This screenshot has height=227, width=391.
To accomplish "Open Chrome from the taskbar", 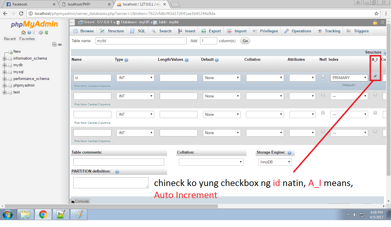I will pyautogui.click(x=43, y=214).
